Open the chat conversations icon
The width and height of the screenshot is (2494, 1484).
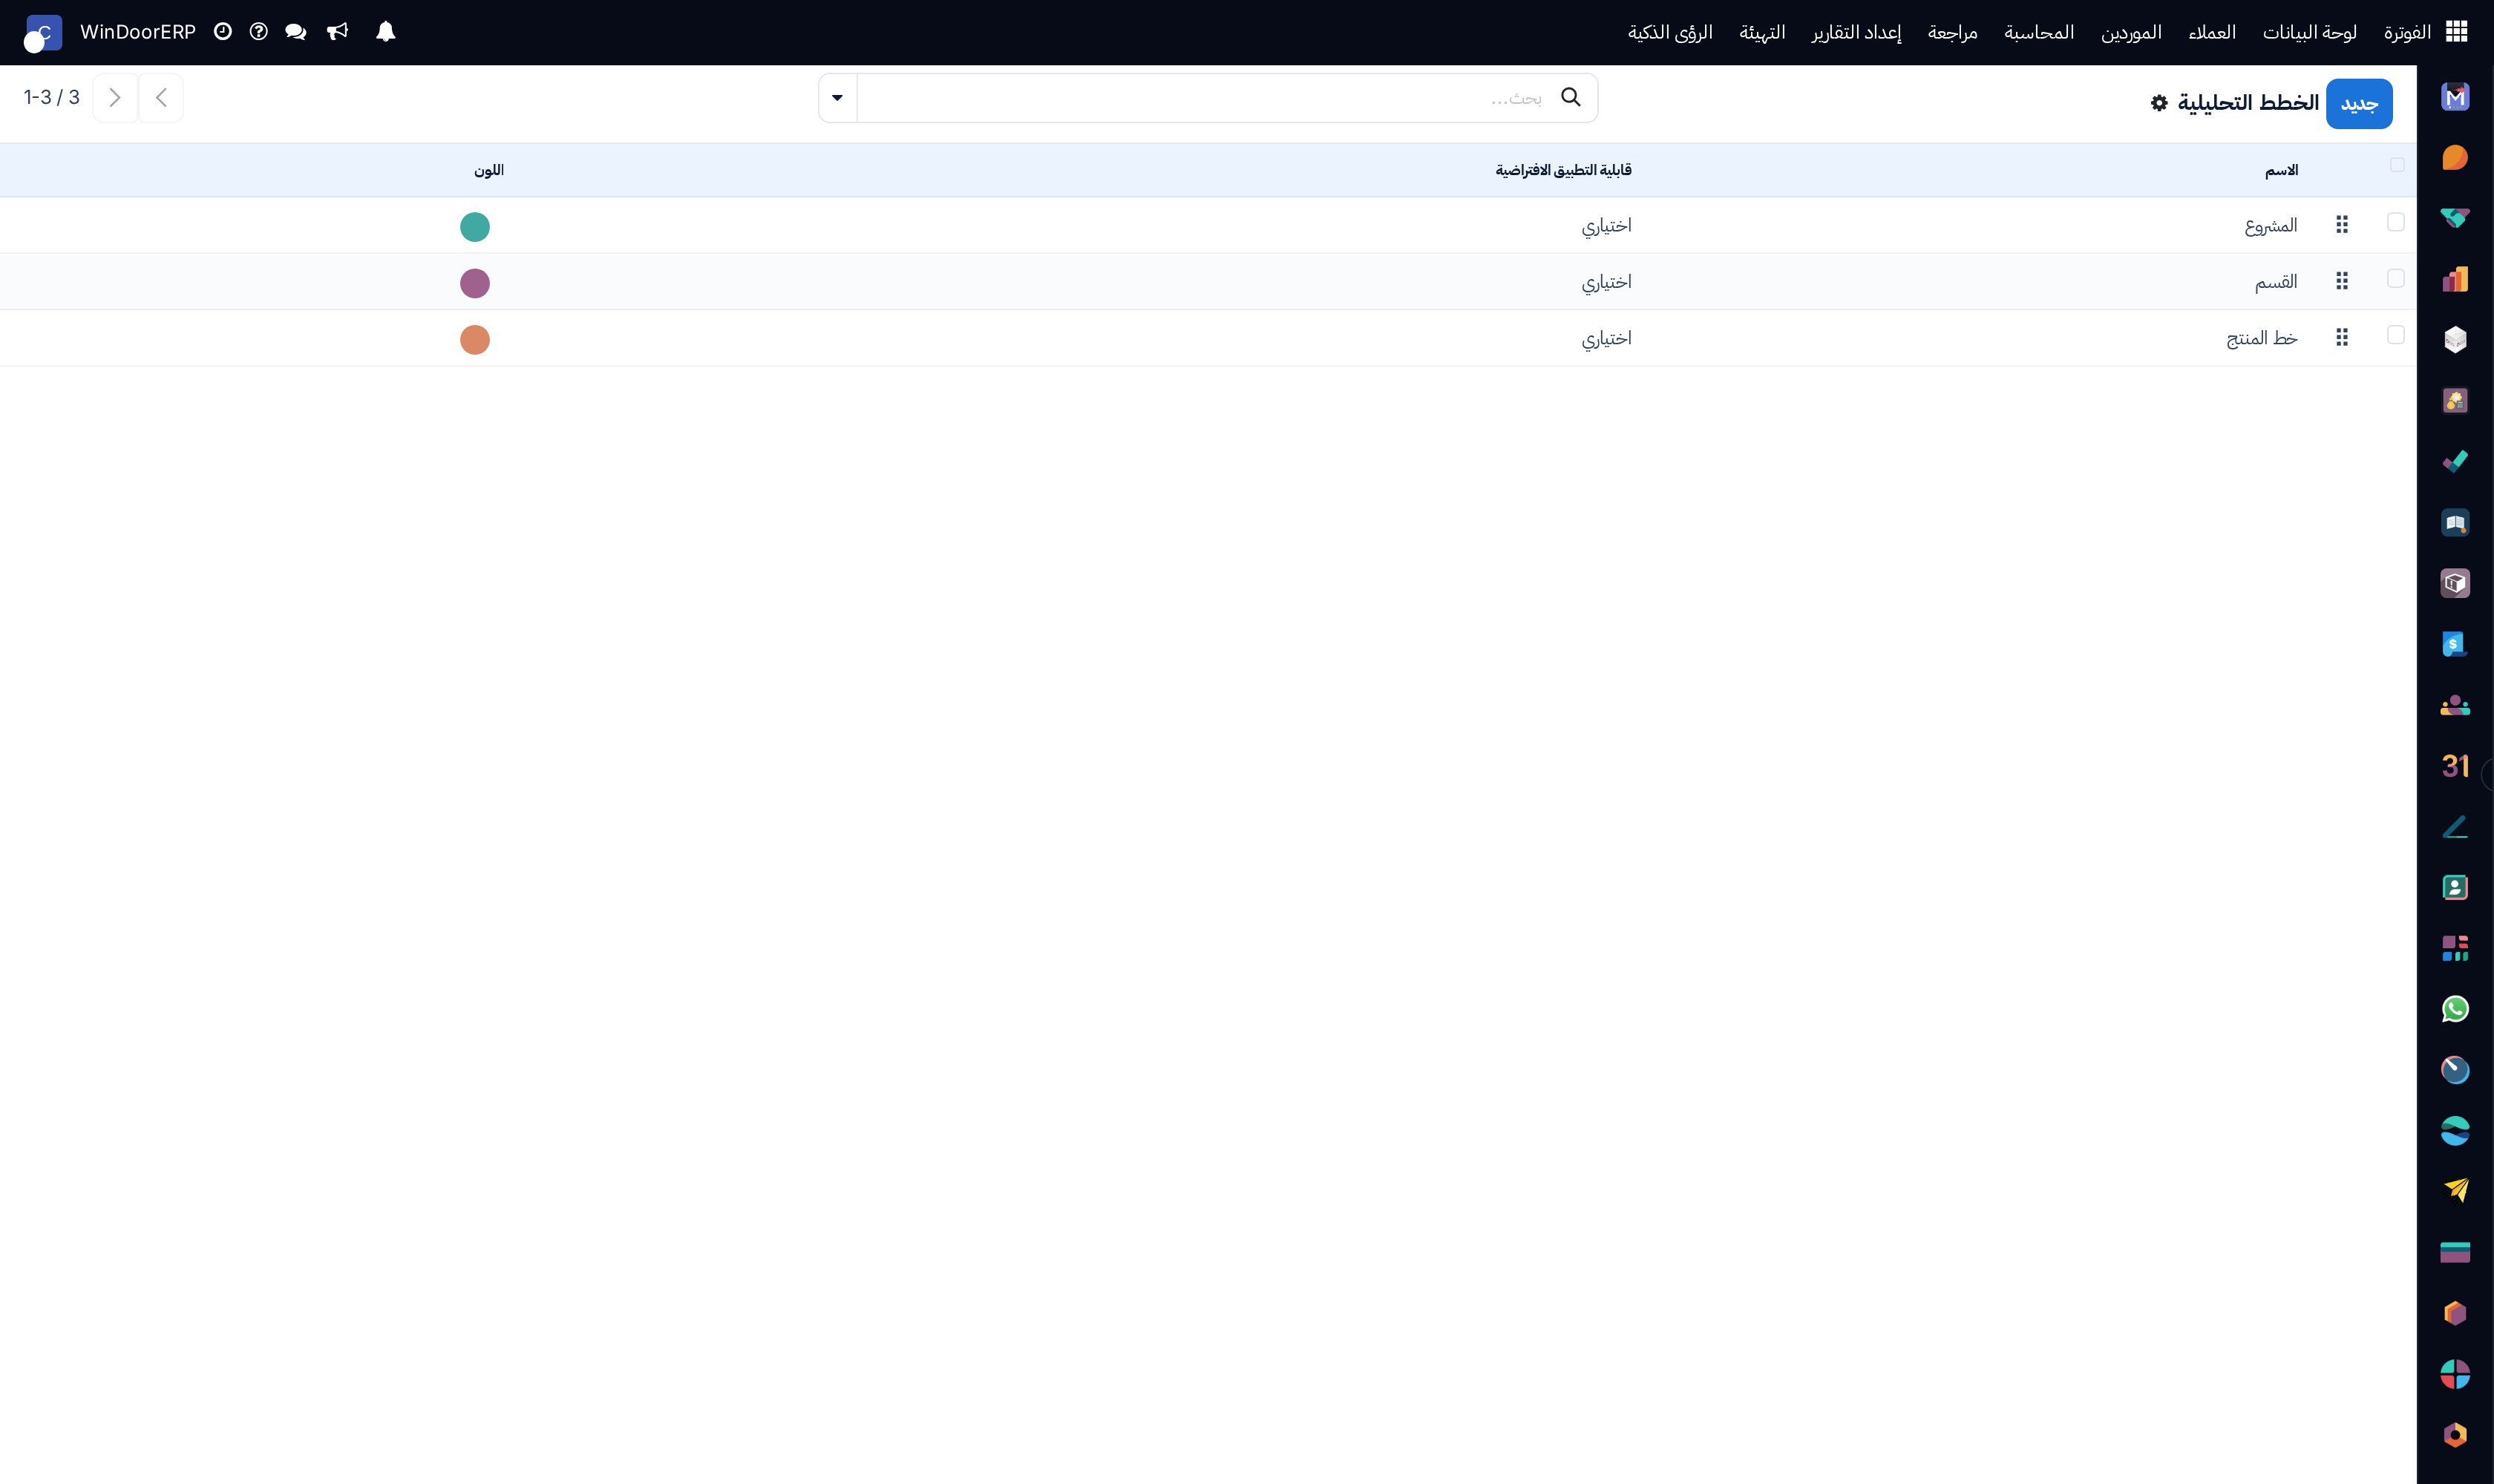[295, 32]
